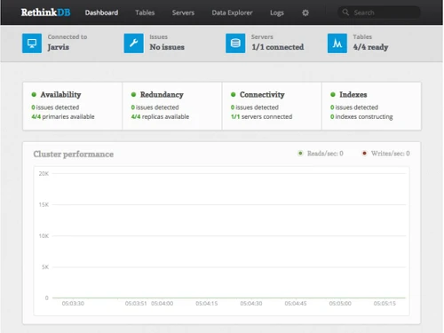The image size is (444, 333).
Task: Click the search magnifier icon
Action: (x=345, y=12)
